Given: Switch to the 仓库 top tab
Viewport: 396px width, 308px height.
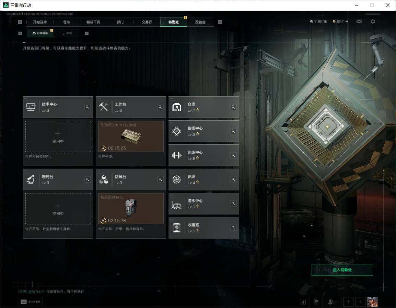Looking at the screenshot, I should pos(67,22).
